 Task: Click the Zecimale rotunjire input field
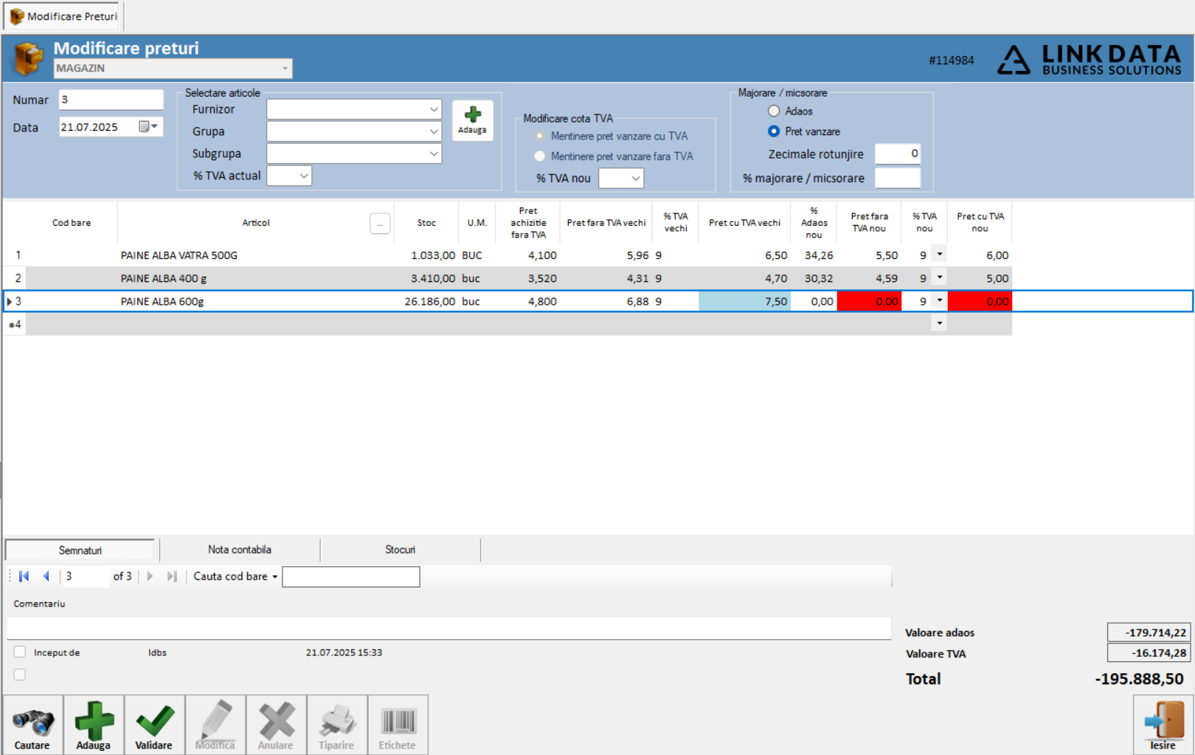(x=898, y=154)
